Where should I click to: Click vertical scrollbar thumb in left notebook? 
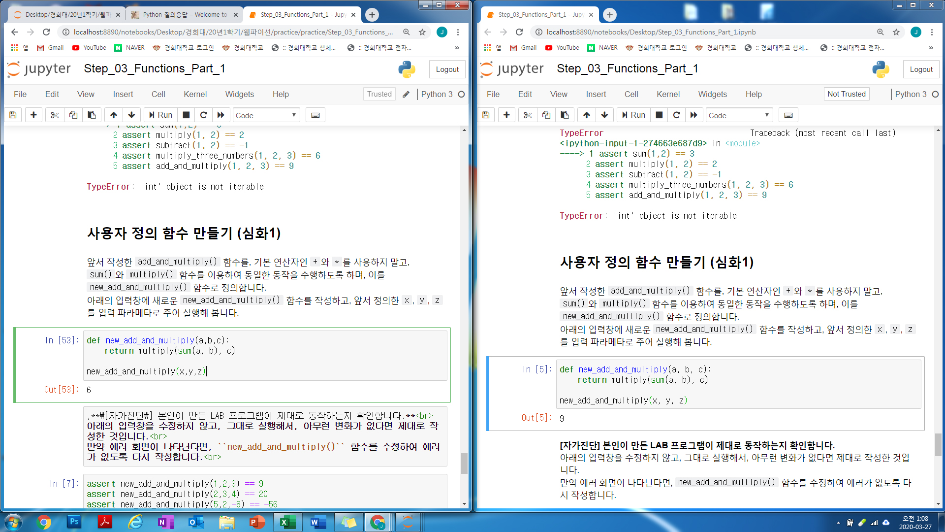click(x=464, y=463)
